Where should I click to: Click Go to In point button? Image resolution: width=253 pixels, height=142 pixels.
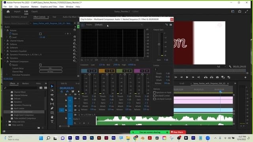click(x=176, y=77)
